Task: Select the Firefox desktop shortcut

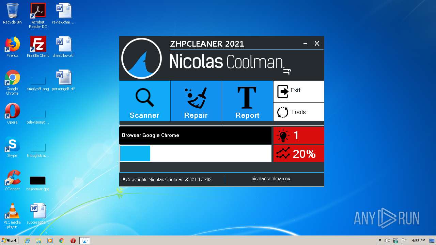Action: click(x=12, y=47)
